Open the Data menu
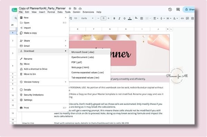The width and height of the screenshot is (207, 137). (x=60, y=12)
